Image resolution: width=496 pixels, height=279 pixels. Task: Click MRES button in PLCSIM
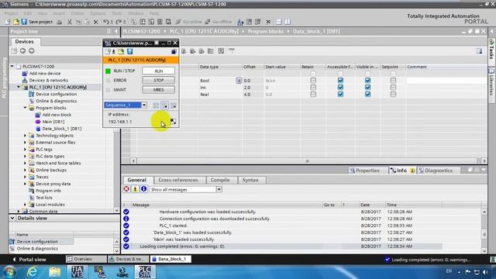coord(158,90)
